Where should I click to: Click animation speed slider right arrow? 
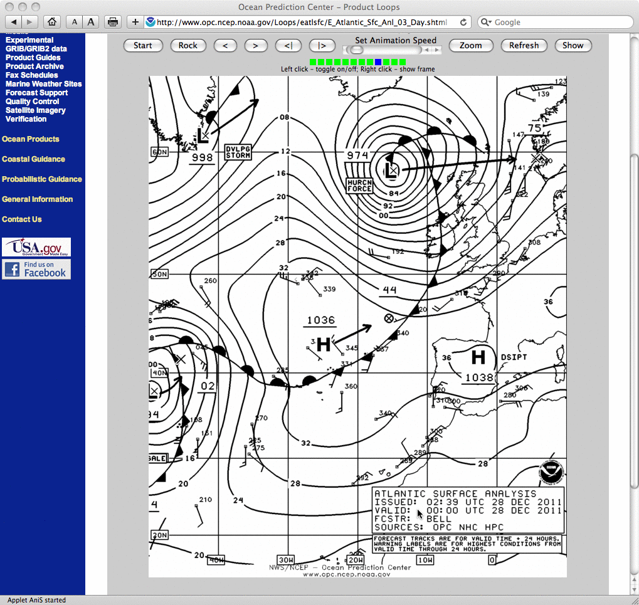click(x=437, y=50)
